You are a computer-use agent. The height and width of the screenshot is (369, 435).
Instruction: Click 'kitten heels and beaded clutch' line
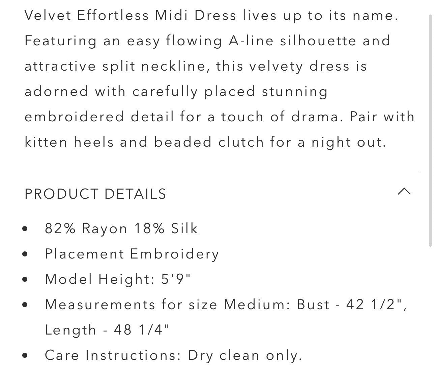[x=205, y=142]
